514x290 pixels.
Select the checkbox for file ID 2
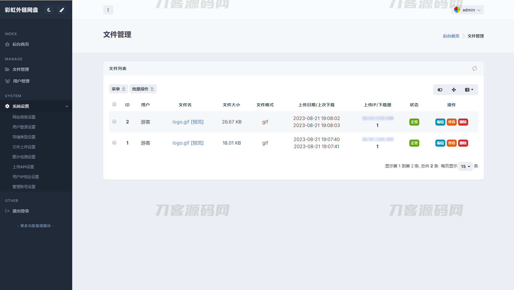coord(114,121)
